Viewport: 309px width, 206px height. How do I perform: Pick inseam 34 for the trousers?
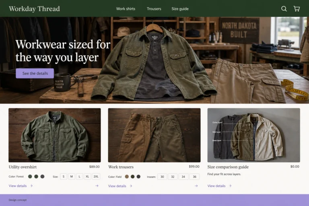[x=183, y=177]
